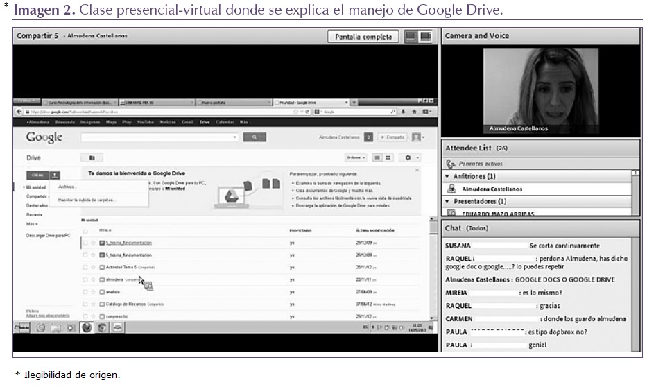Open the Ordenar sort dropdown

pyautogui.click(x=356, y=157)
